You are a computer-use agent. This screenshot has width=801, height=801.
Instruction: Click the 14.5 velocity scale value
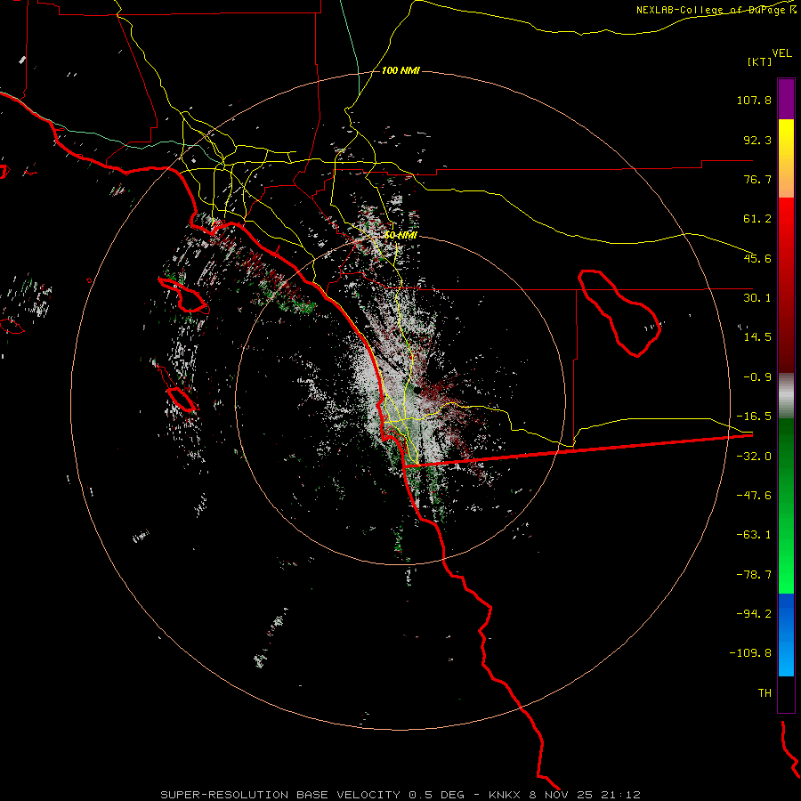[757, 337]
